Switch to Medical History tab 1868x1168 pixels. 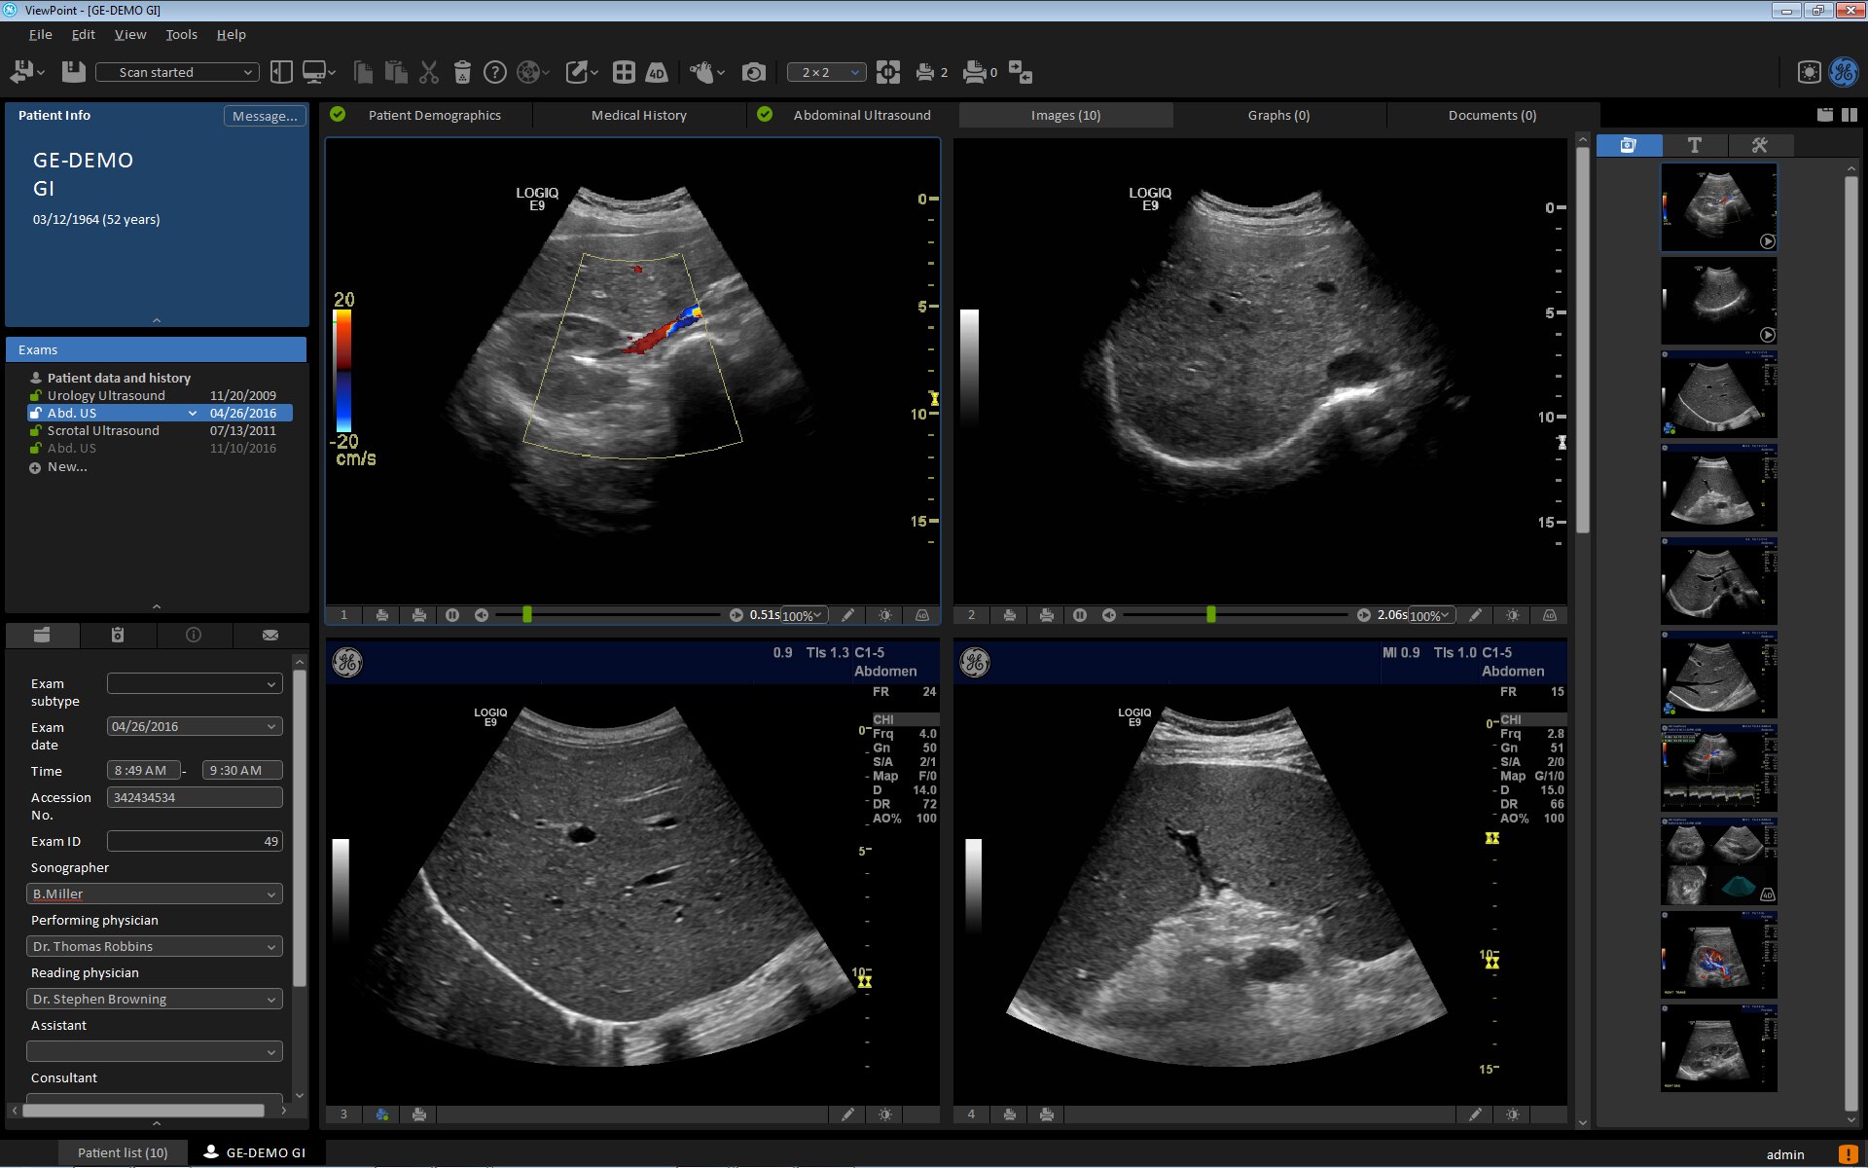tap(638, 115)
